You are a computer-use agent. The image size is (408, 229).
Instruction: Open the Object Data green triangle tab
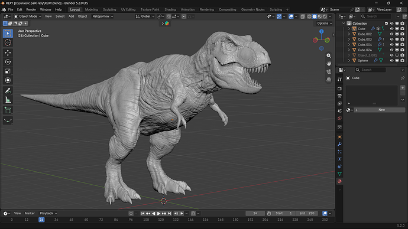tap(339, 174)
